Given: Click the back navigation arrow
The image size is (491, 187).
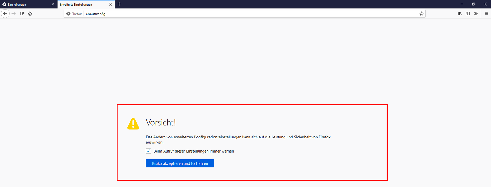Looking at the screenshot, I should tap(5, 14).
